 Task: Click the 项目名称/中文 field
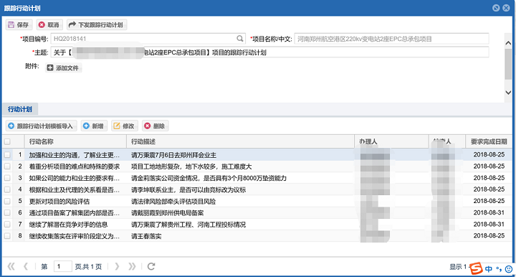pyautogui.click(x=391, y=39)
